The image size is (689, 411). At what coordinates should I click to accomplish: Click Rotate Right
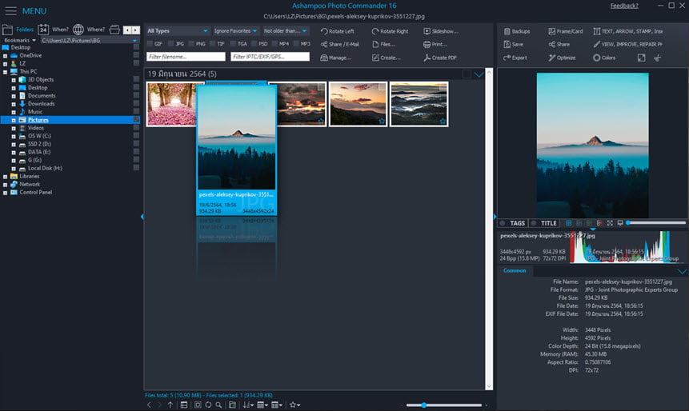pyautogui.click(x=390, y=31)
